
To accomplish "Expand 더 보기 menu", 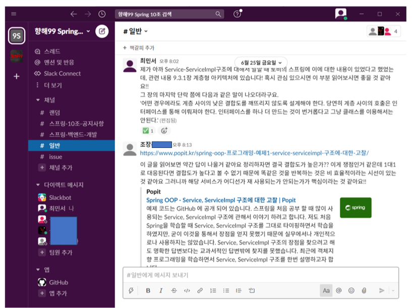I will click(x=48, y=85).
